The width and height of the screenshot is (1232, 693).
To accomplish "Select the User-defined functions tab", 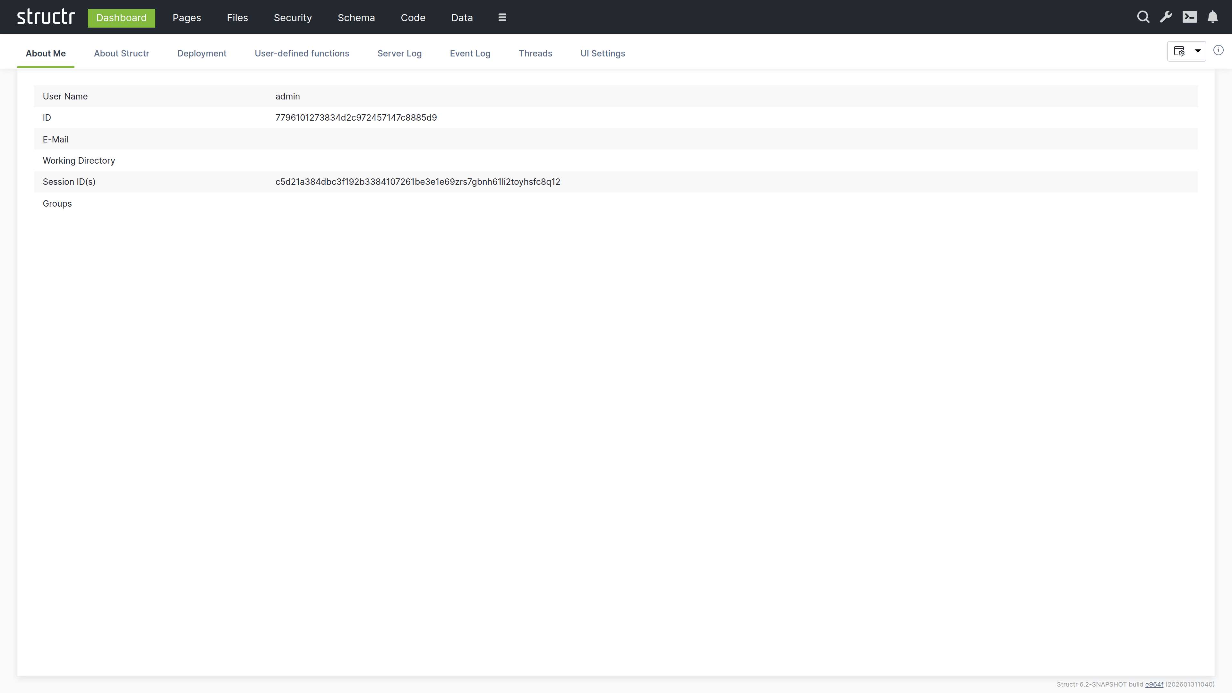I will tap(302, 54).
